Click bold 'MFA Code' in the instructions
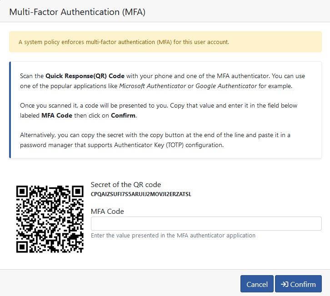The image size is (330, 296). 57,115
